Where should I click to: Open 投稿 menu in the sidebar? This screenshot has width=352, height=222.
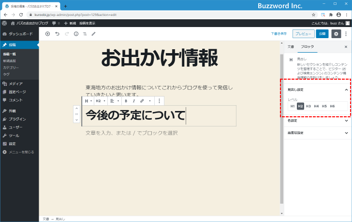tap(19, 45)
